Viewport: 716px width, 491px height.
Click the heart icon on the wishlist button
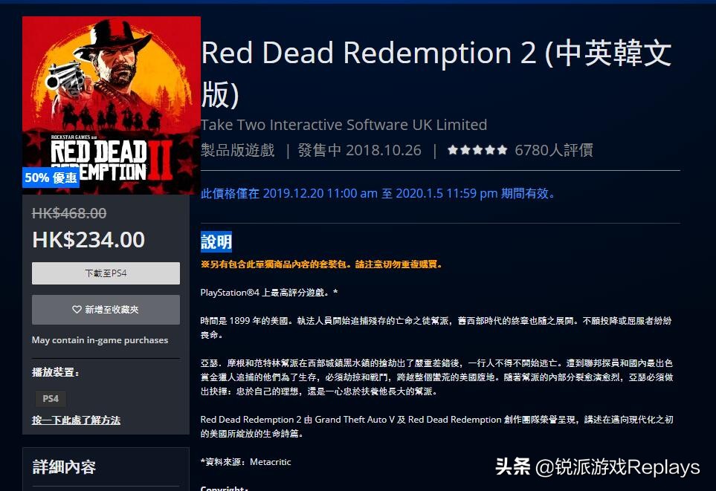[77, 310]
